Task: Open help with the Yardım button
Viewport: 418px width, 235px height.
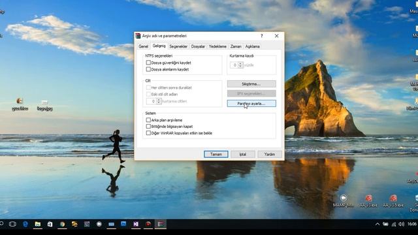Action: click(270, 154)
